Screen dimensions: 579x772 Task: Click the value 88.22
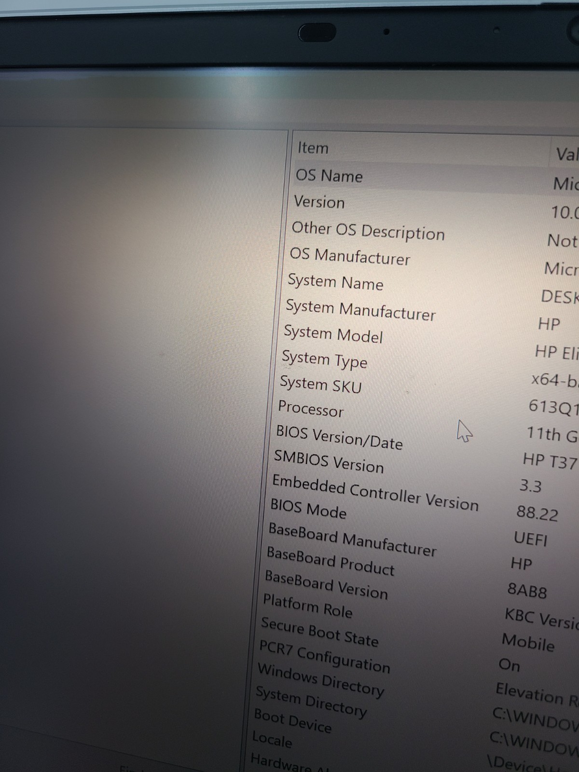pyautogui.click(x=537, y=513)
